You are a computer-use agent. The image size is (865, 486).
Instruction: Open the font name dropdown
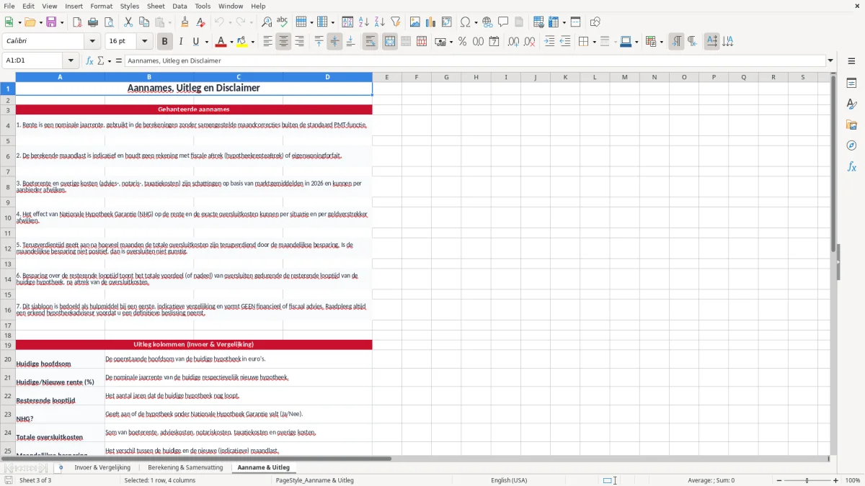[92, 42]
